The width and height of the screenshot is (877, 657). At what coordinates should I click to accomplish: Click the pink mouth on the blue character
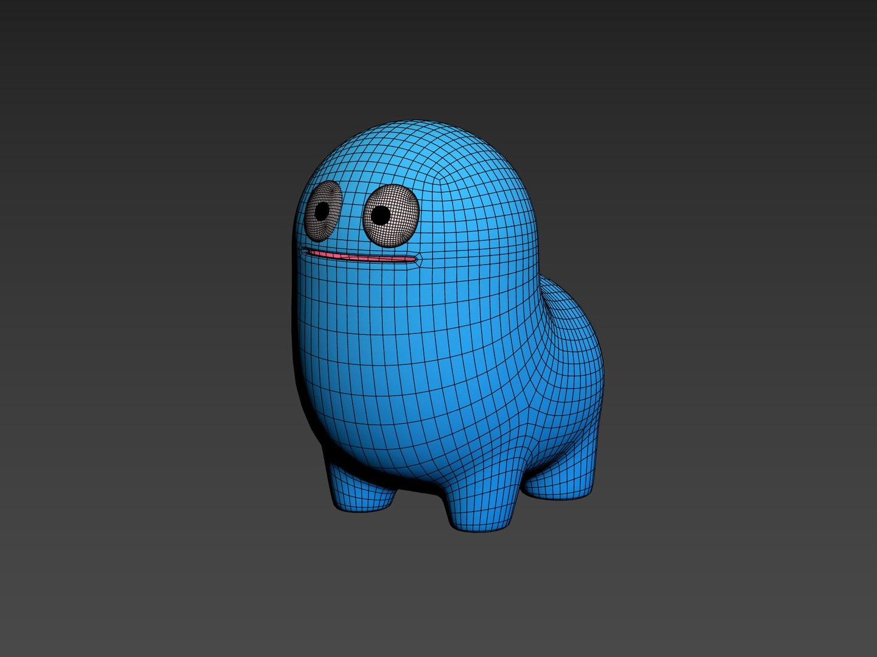pos(362,257)
